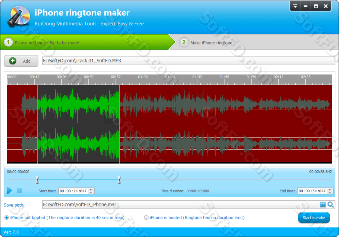Decrease Start time with down arrow
Image resolution: width=339 pixels, height=237 pixels.
(91, 193)
